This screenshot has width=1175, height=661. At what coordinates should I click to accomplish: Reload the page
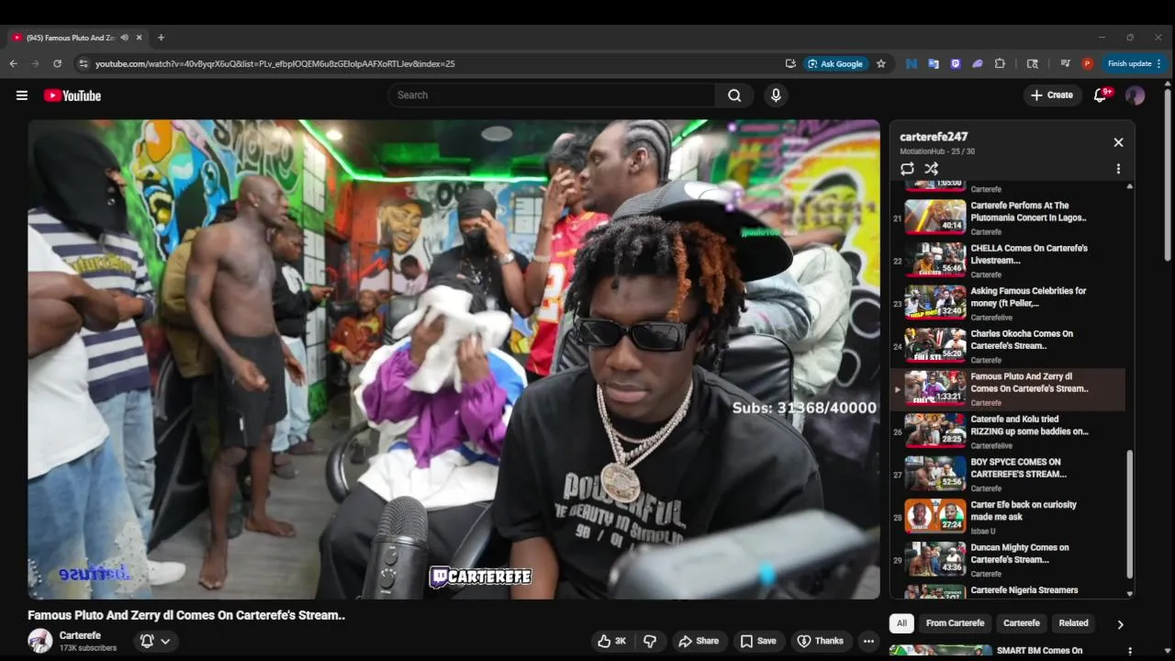pos(57,63)
